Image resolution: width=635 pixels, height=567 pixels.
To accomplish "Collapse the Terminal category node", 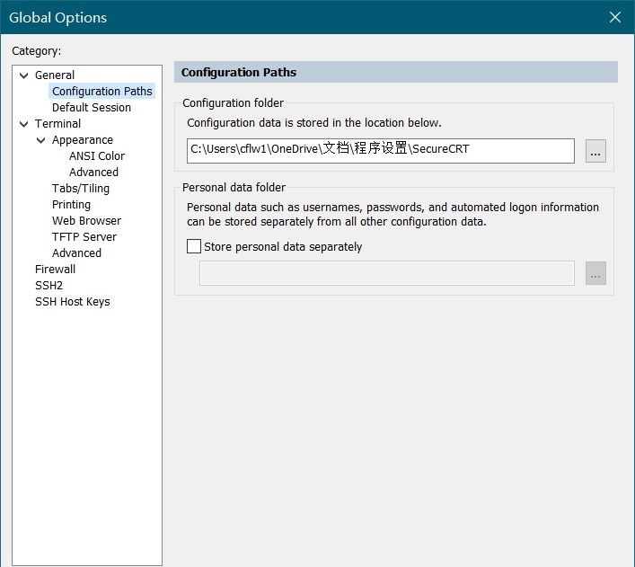I will (x=24, y=124).
